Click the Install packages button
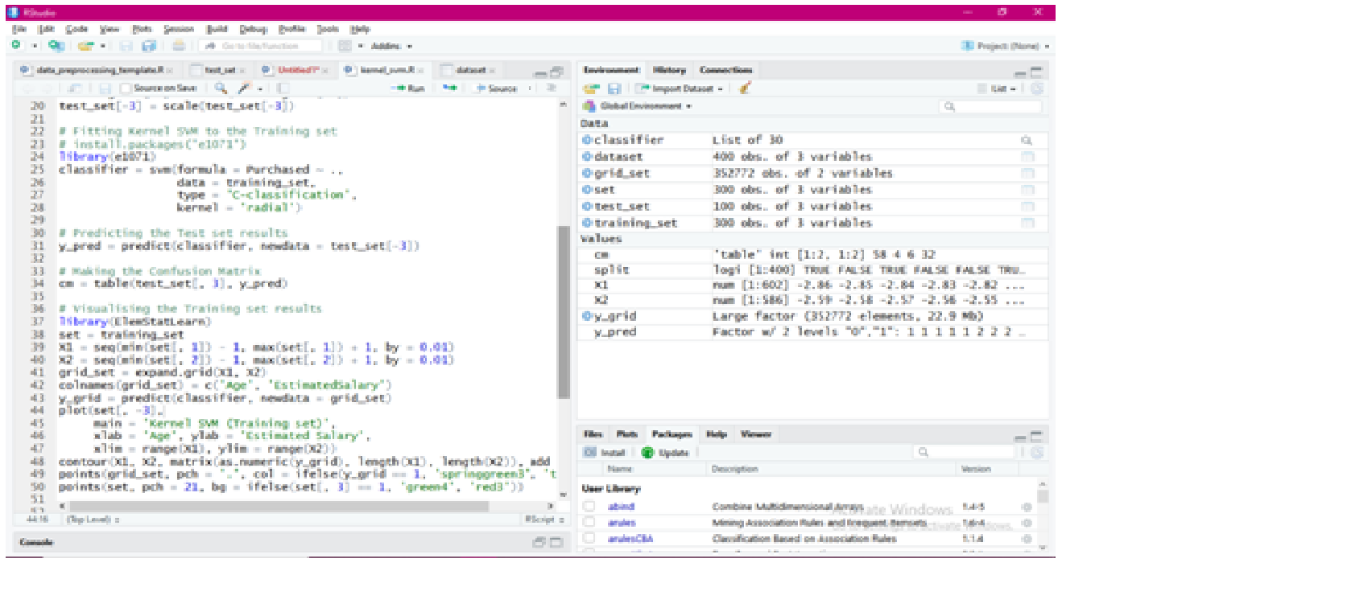 click(x=605, y=453)
